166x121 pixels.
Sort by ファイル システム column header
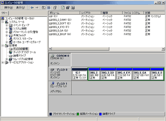coord(133,13)
